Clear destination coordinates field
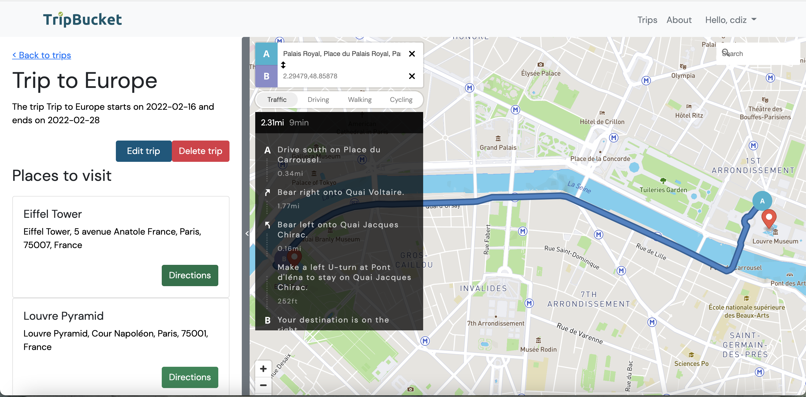The height and width of the screenshot is (397, 806). 412,76
